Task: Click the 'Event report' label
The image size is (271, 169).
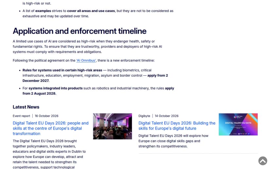Action: click(21, 116)
